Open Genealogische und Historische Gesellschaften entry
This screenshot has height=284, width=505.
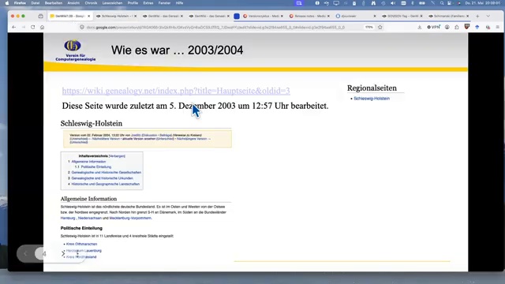click(x=107, y=173)
